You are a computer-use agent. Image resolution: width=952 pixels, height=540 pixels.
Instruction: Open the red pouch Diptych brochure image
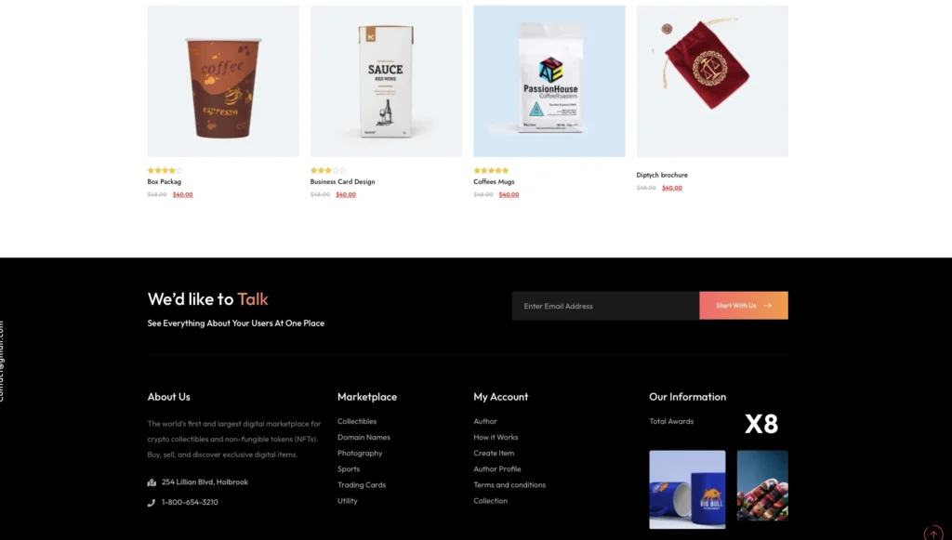(x=713, y=81)
